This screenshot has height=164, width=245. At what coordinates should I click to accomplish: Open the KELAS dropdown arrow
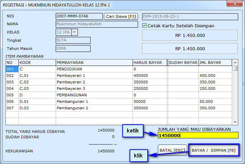(74, 32)
